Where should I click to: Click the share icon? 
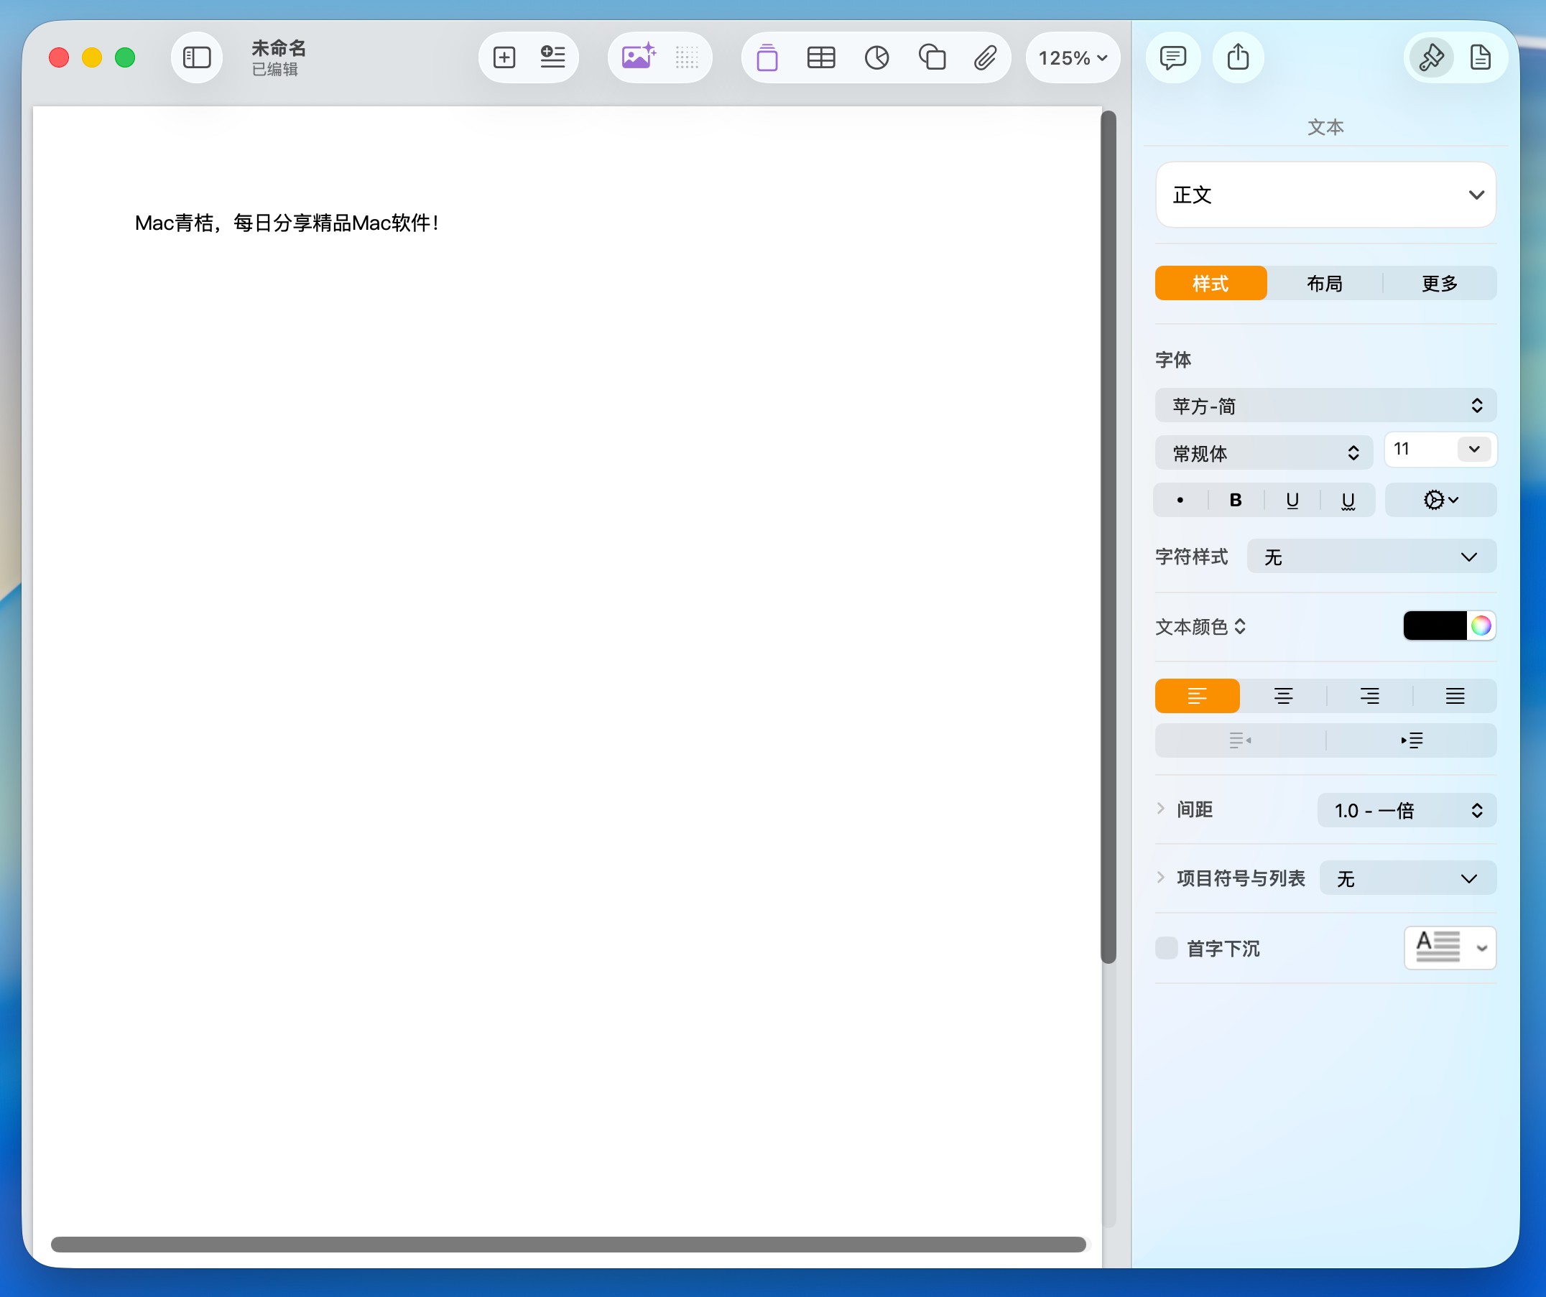[x=1239, y=57]
